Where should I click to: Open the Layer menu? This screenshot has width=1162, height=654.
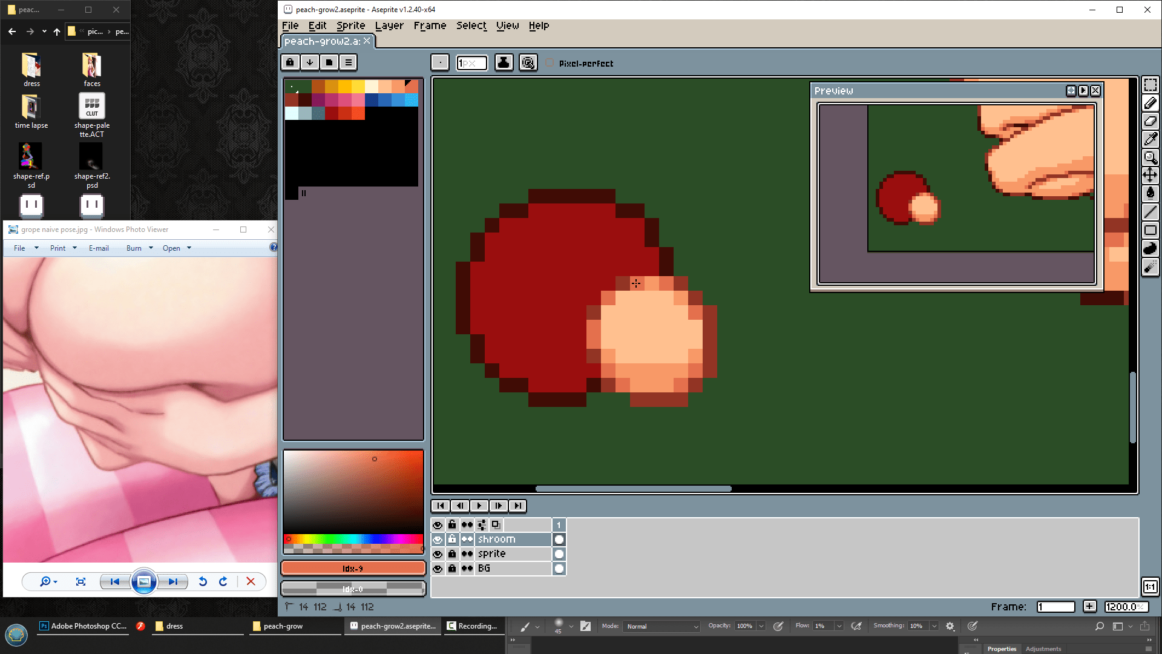click(389, 25)
